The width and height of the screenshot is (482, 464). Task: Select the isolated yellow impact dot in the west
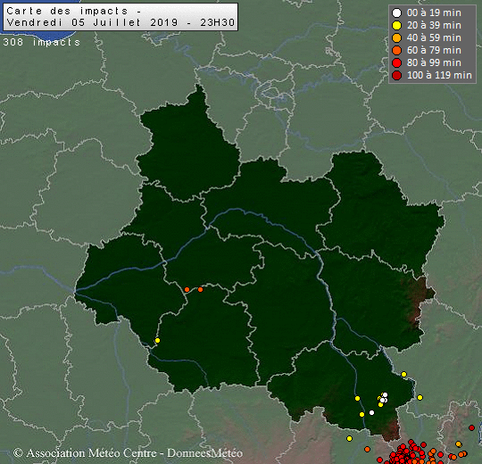click(x=157, y=340)
